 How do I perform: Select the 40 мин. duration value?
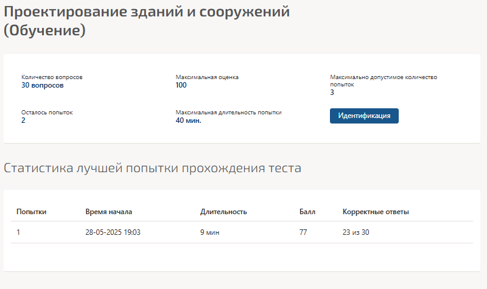tap(188, 120)
